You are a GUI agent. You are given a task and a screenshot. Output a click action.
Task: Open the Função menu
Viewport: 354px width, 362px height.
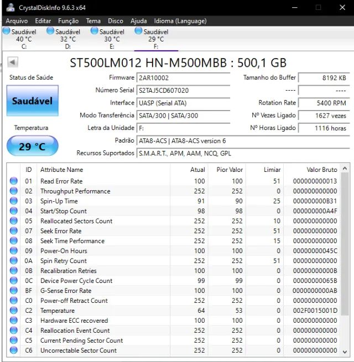pos(68,21)
